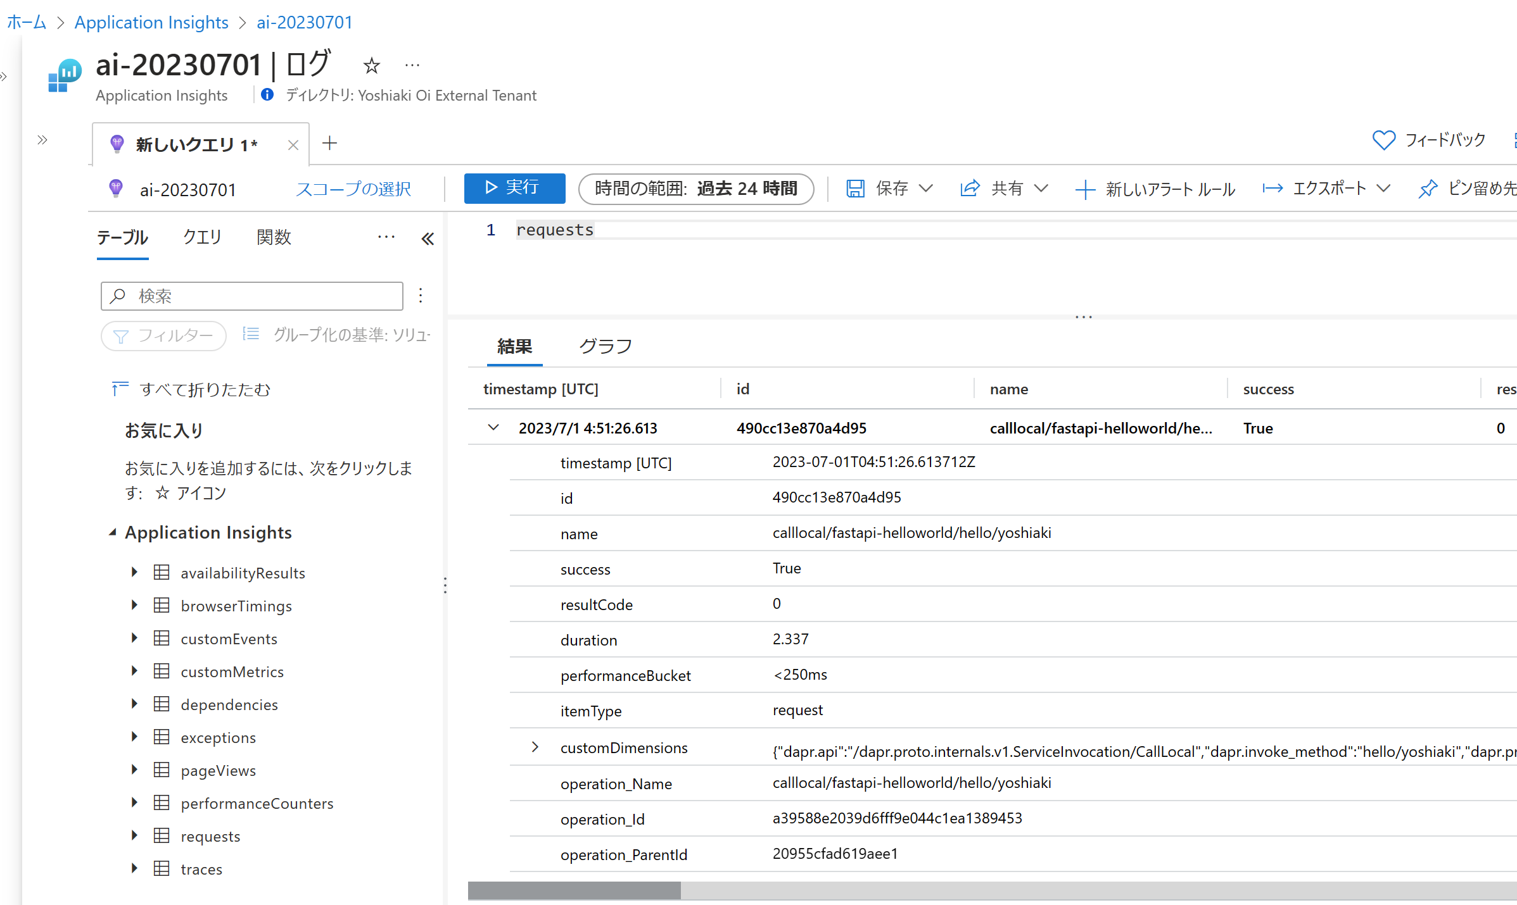Click the Share icon in toolbar

pos(970,189)
